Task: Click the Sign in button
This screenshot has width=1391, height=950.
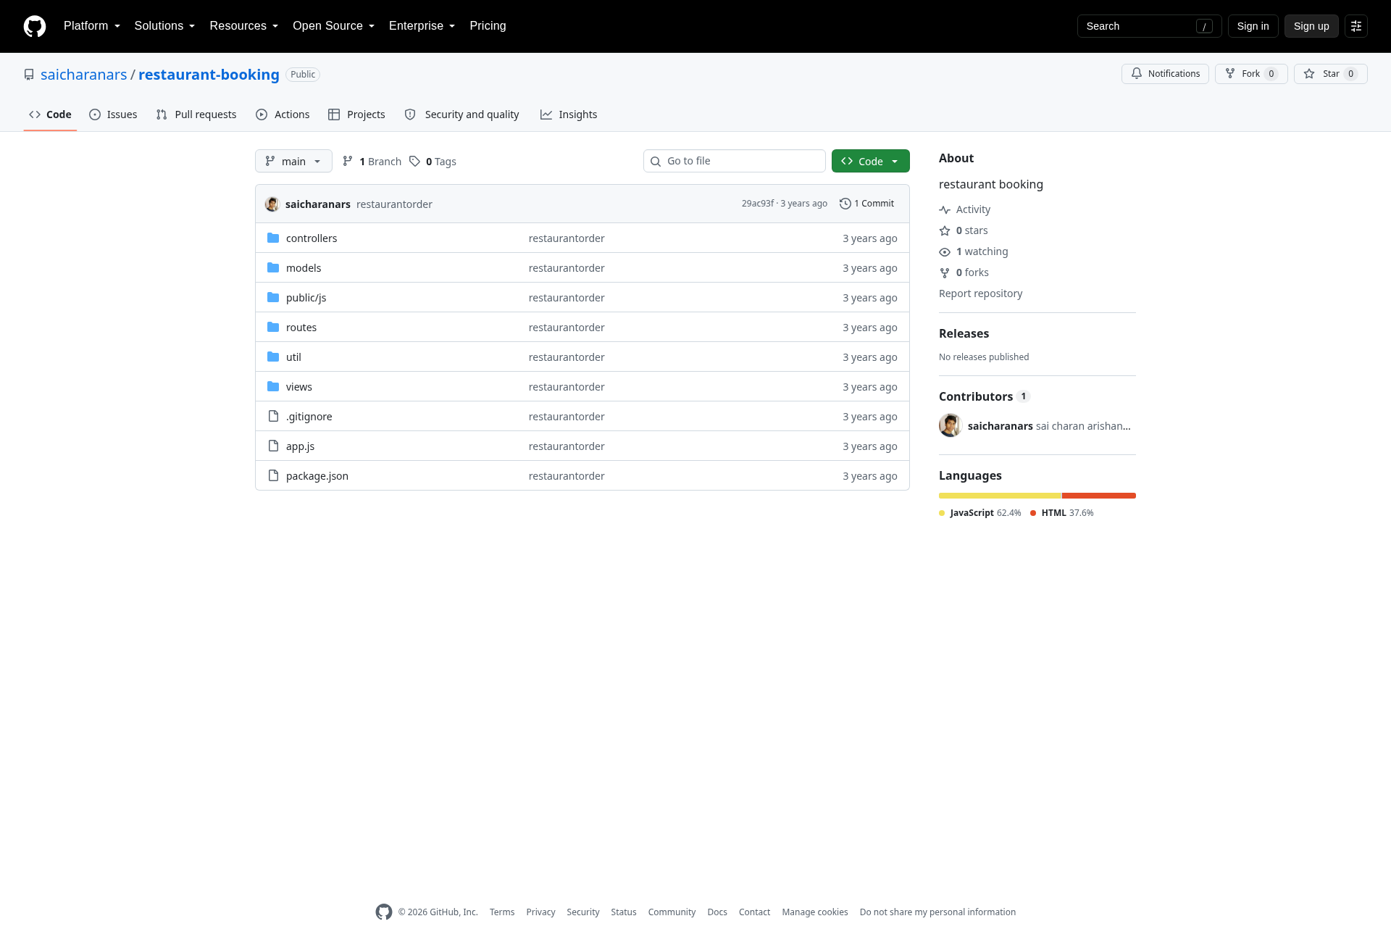Action: [x=1253, y=26]
